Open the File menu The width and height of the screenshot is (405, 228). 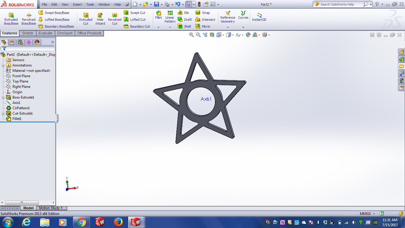coord(44,4)
